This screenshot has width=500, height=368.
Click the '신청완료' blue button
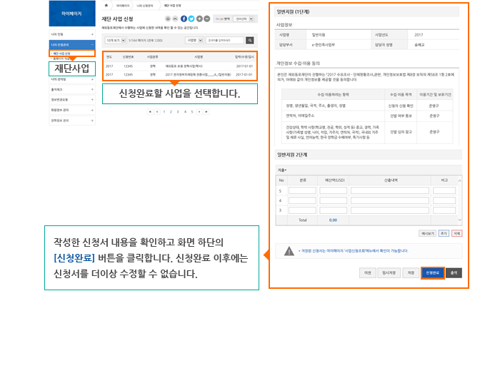point(432,273)
